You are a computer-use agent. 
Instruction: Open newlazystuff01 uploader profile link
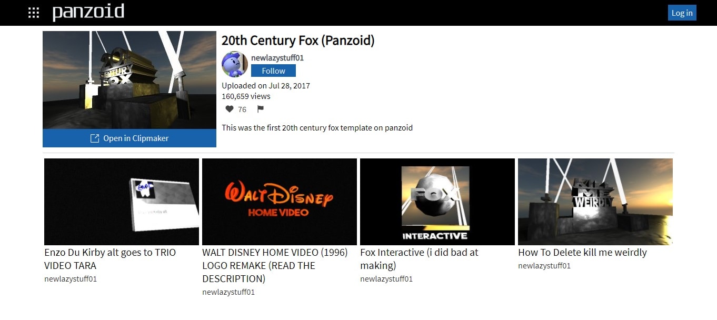(x=277, y=57)
